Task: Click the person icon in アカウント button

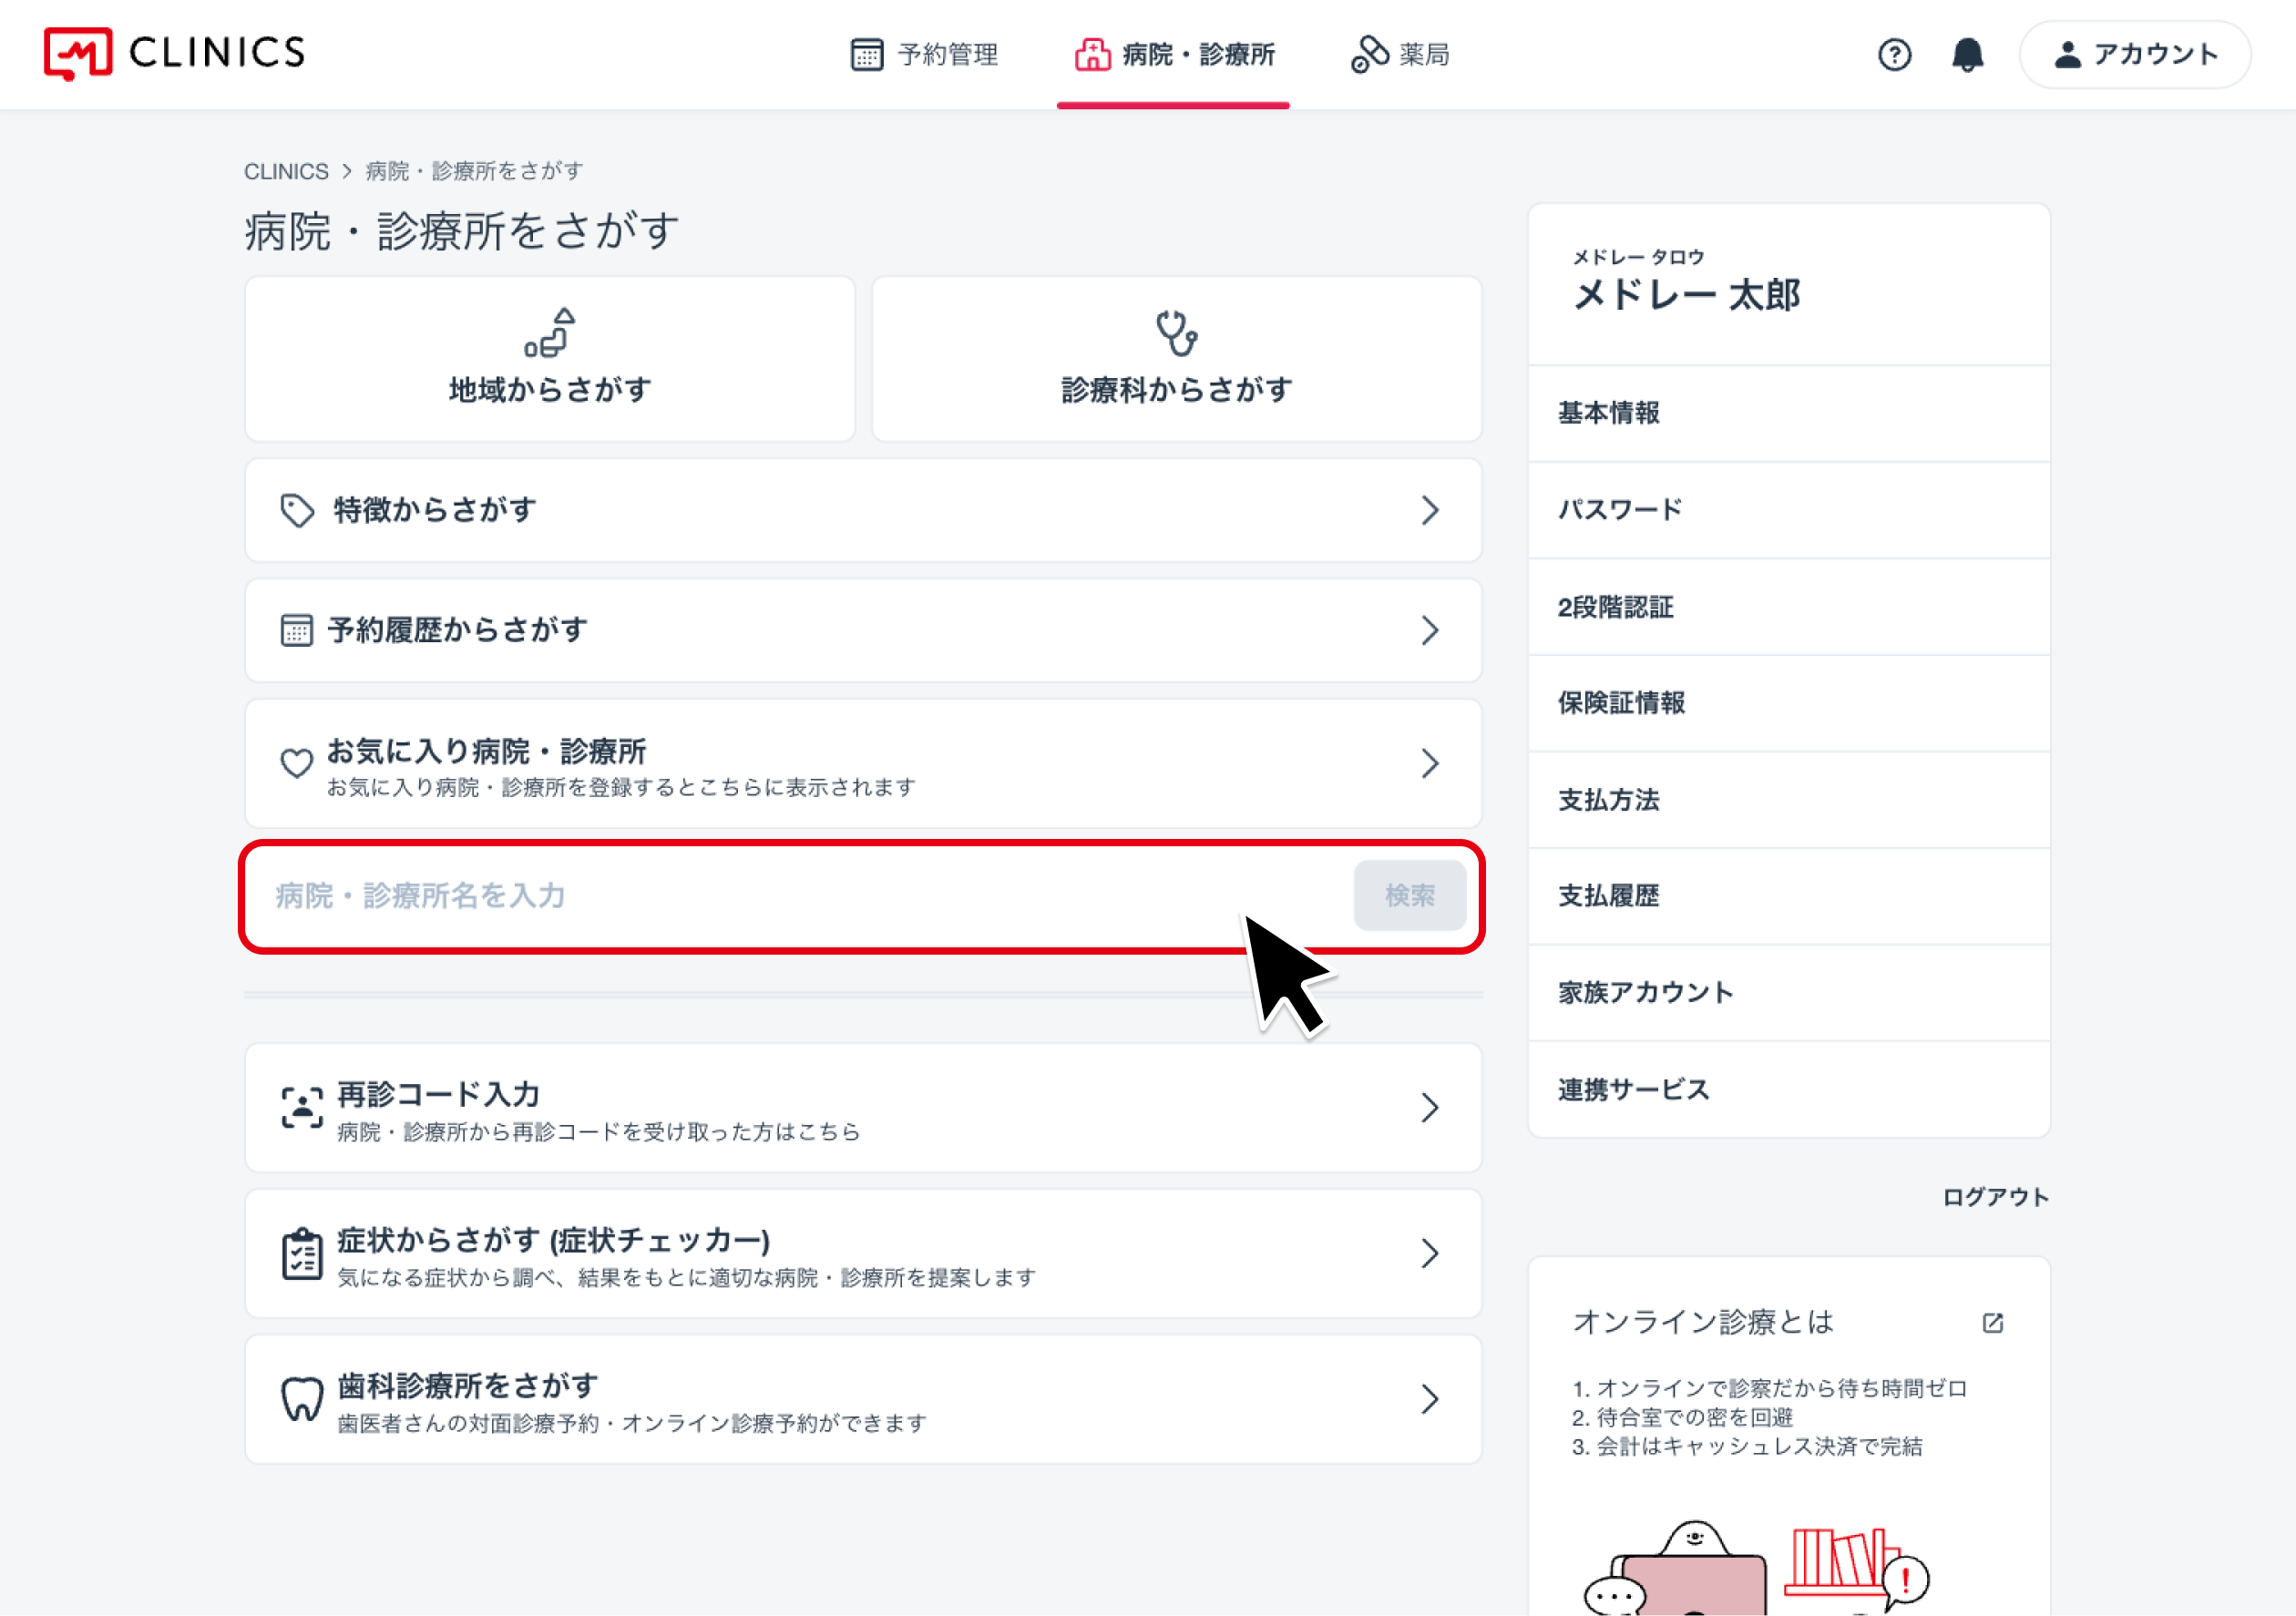Action: 2067,54
